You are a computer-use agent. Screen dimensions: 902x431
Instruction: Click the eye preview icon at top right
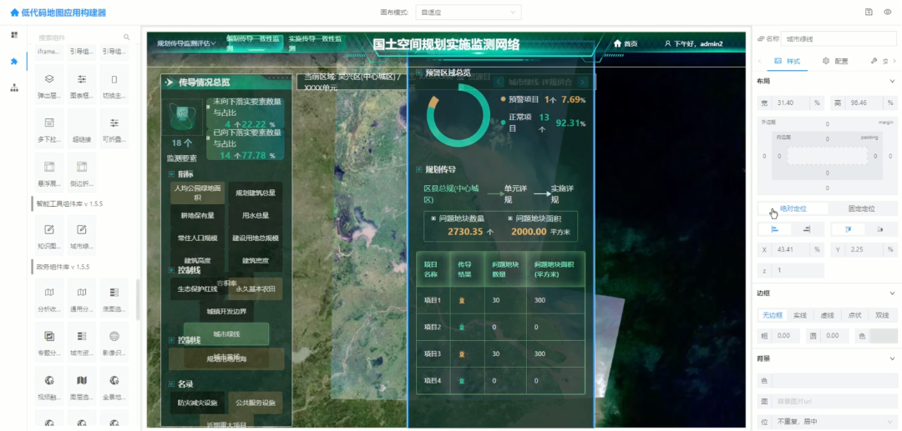point(889,13)
